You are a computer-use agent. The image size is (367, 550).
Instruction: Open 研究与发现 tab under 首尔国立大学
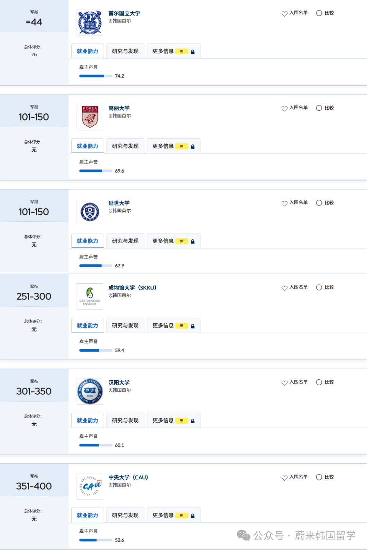(125, 51)
